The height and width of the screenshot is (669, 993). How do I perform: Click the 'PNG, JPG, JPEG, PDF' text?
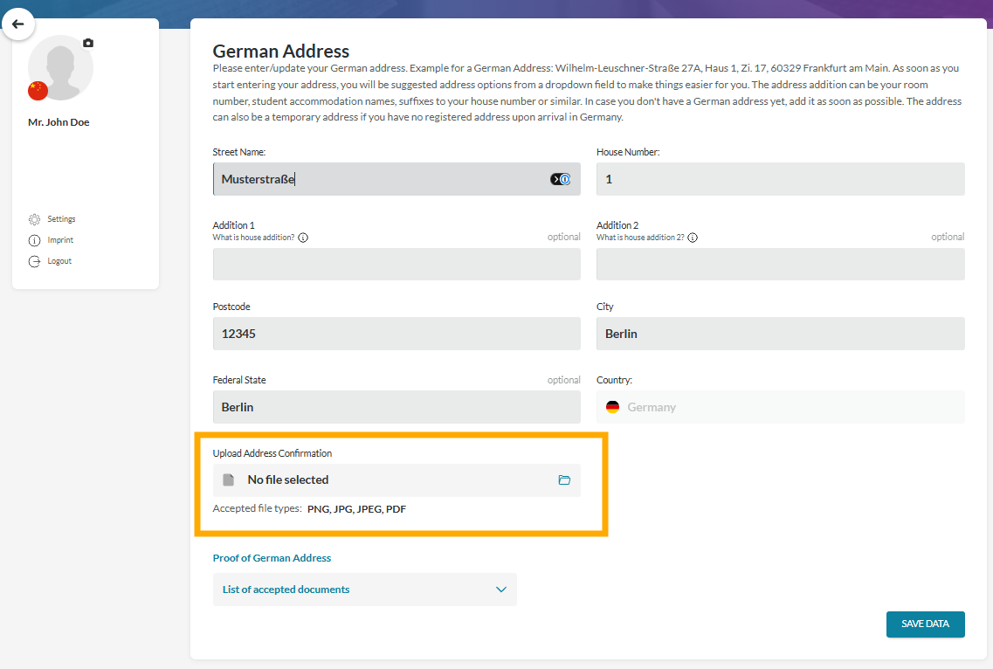356,509
